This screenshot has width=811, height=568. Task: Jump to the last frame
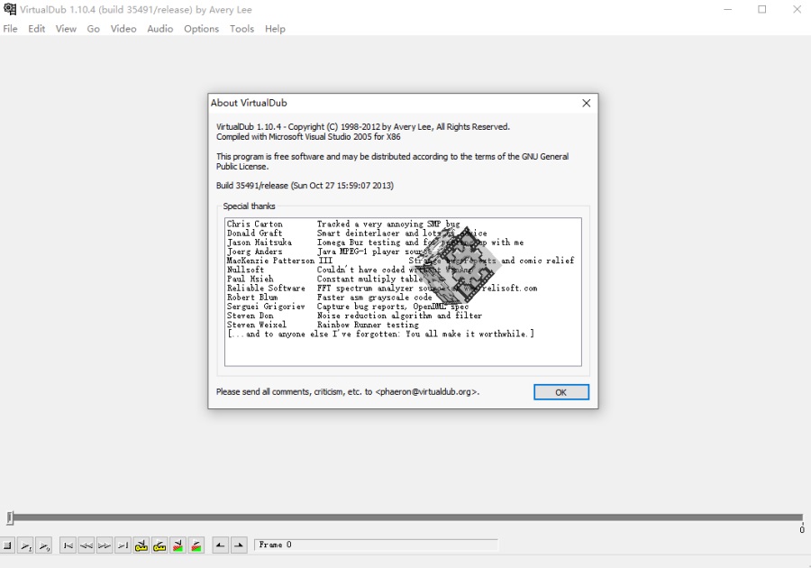[x=123, y=545]
